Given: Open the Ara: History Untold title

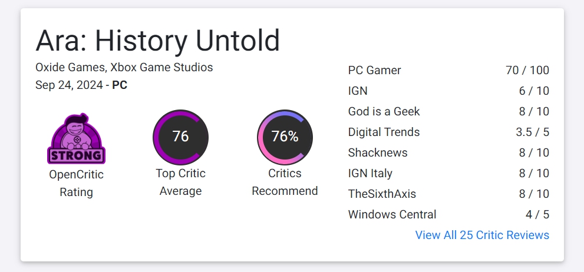Looking at the screenshot, I should click(157, 40).
